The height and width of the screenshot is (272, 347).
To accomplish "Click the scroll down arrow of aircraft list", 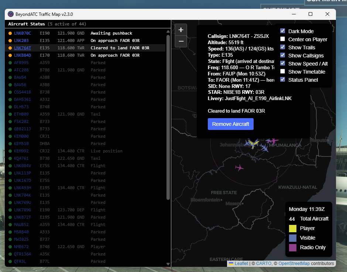I will pos(168,264).
